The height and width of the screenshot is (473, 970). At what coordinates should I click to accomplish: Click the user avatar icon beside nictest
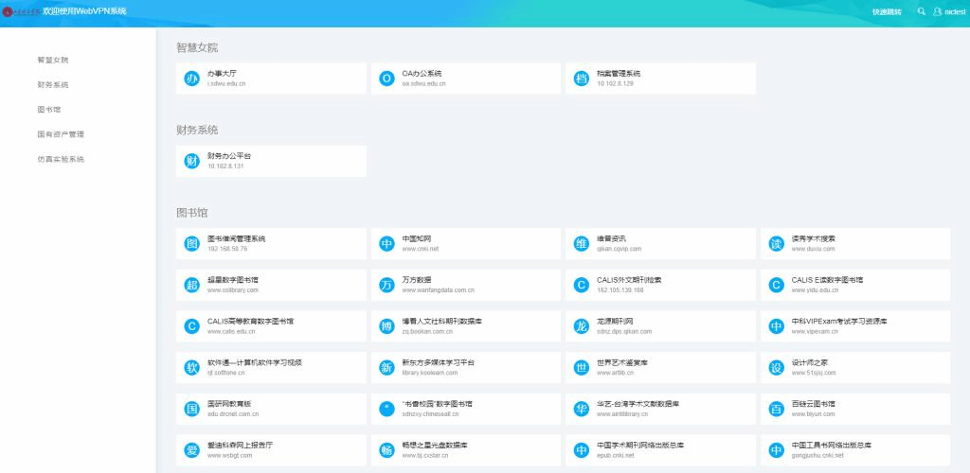[x=937, y=11]
